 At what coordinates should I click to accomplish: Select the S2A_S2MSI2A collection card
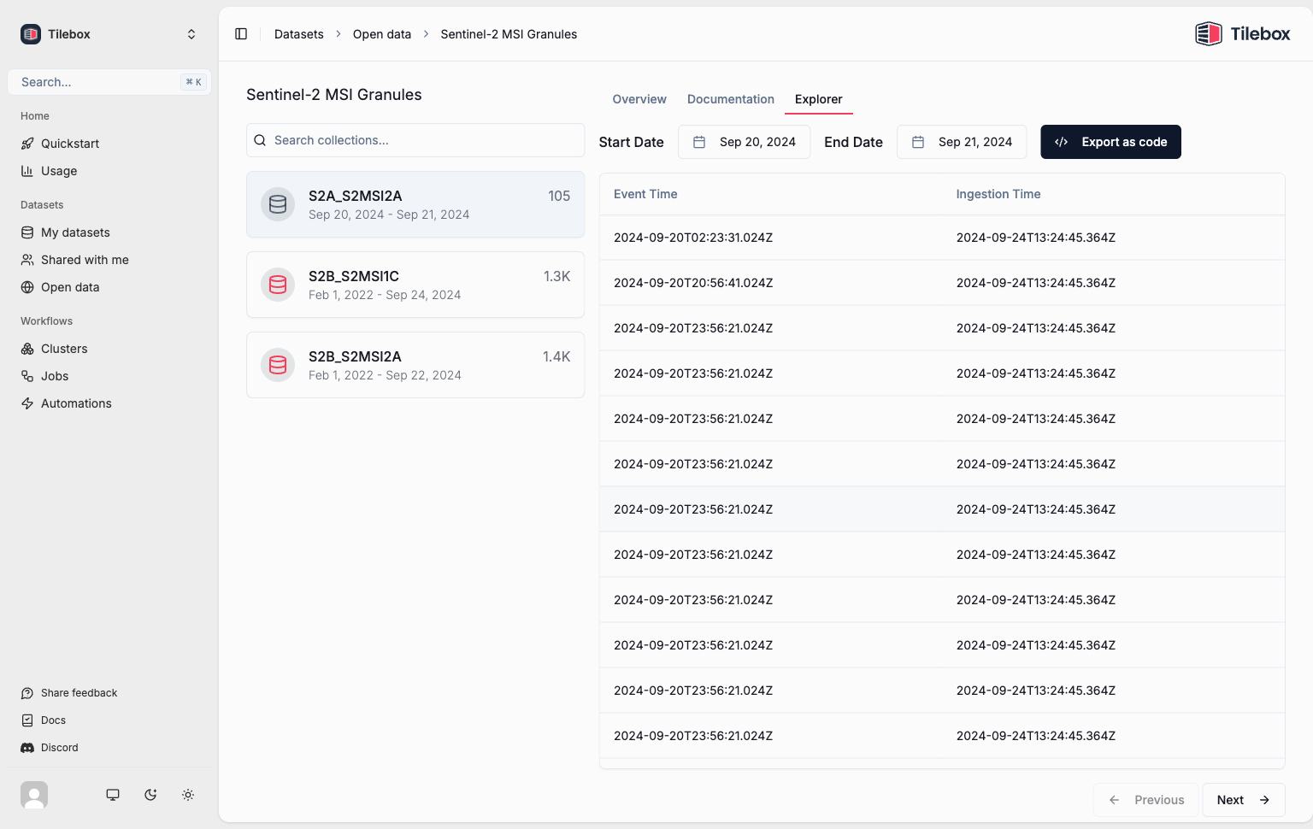pos(415,204)
